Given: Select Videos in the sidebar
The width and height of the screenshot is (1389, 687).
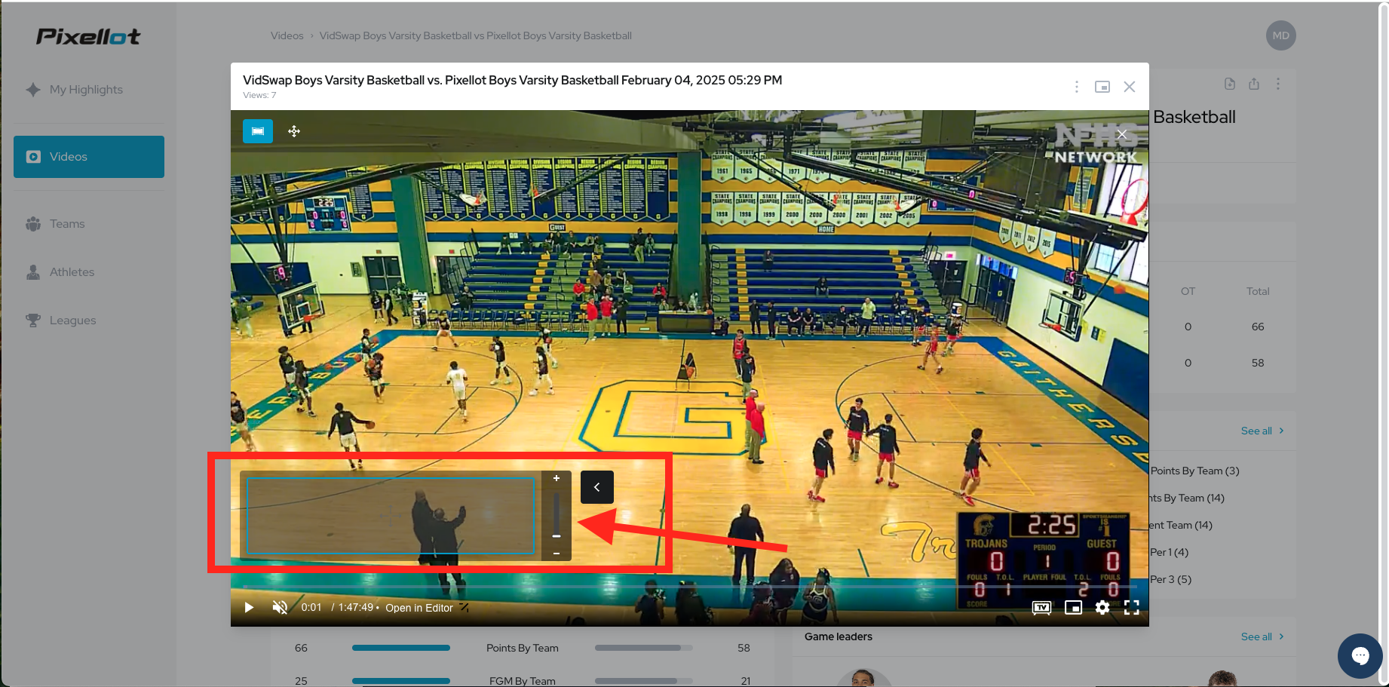Looking at the screenshot, I should [89, 157].
